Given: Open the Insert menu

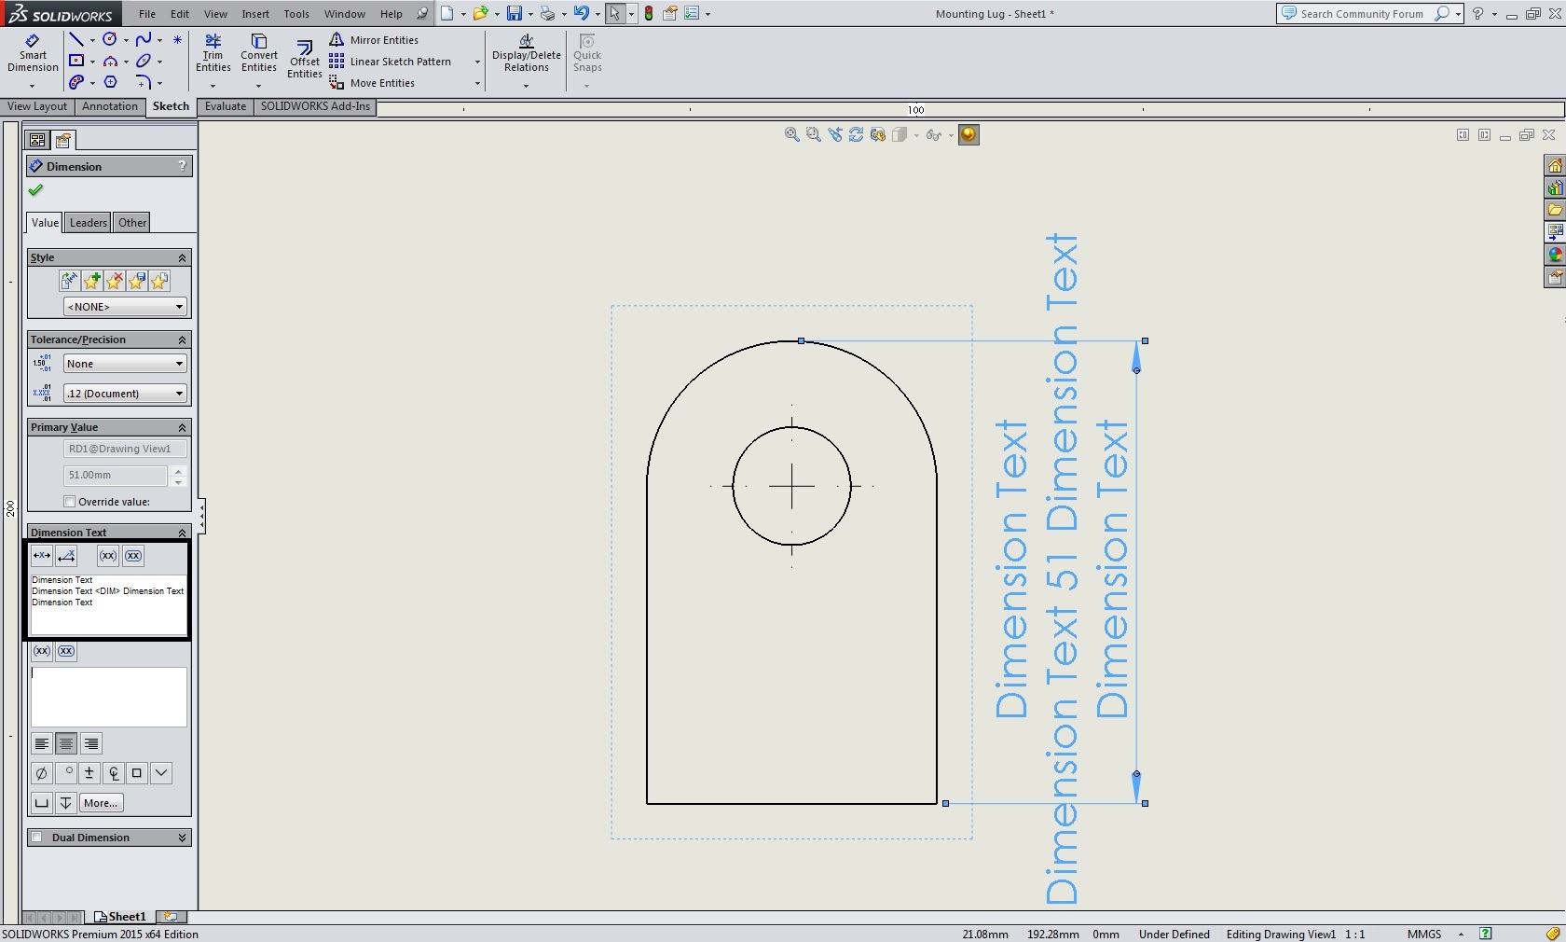Looking at the screenshot, I should (255, 14).
